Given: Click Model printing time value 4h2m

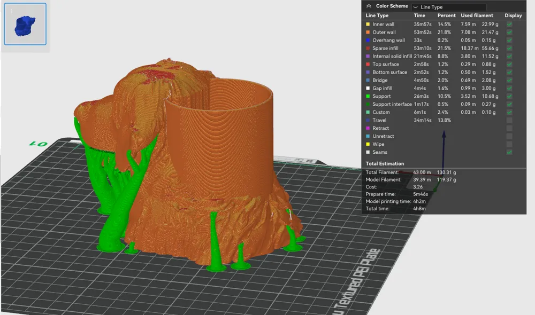Looking at the screenshot, I should 419,201.
